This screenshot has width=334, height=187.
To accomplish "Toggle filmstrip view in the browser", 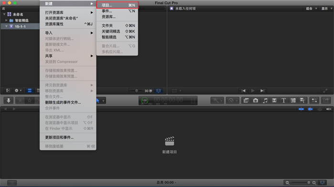I will pos(30,91).
